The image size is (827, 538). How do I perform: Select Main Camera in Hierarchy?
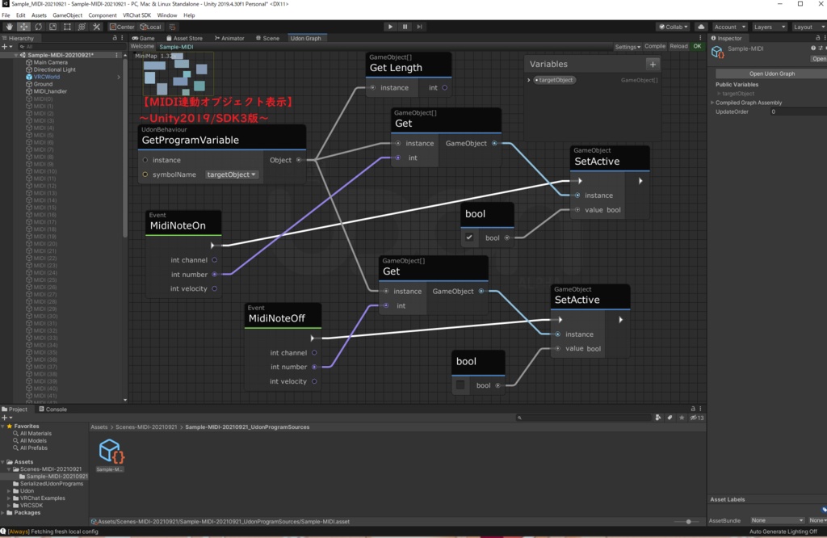coord(50,62)
